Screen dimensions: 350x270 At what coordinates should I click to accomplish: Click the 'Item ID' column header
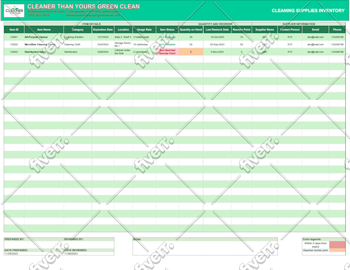point(14,29)
